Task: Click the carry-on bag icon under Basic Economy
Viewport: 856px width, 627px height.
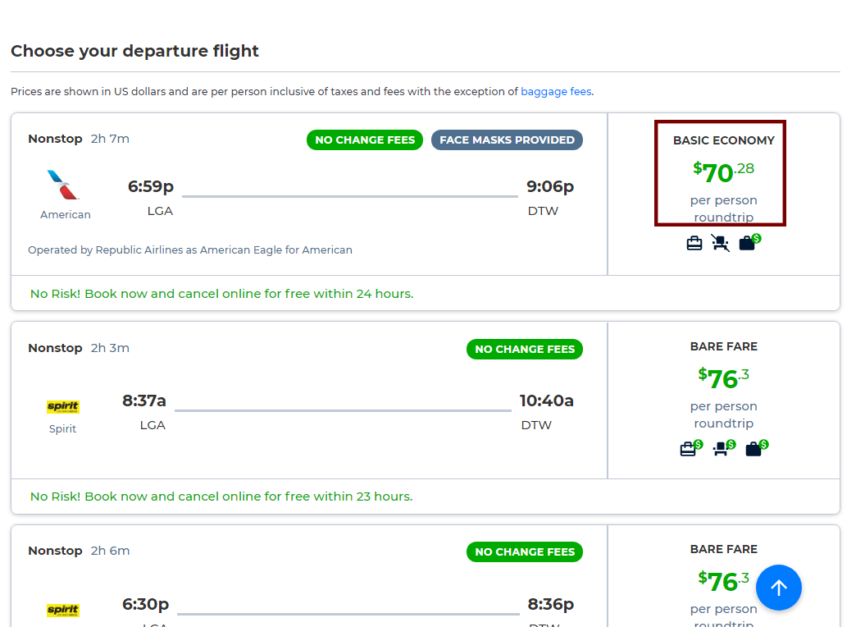Action: pos(694,243)
